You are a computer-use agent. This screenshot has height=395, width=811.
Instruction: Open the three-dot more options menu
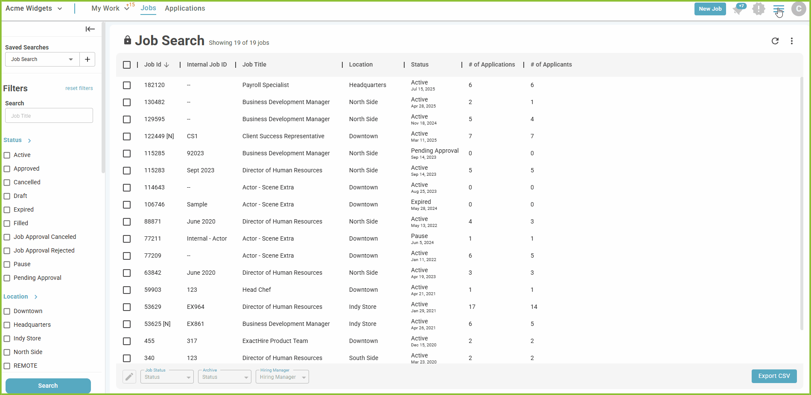pyautogui.click(x=792, y=41)
